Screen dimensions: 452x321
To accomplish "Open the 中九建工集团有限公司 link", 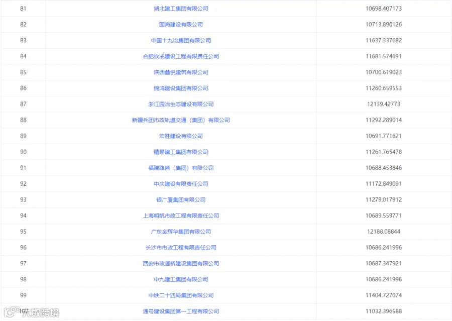I will click(x=181, y=279).
